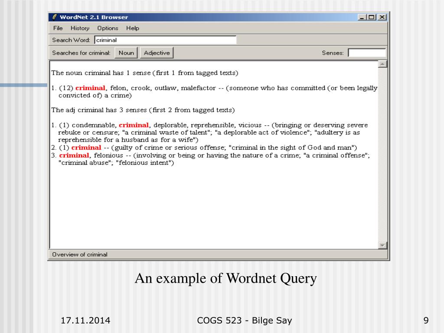Click the footer date 17.11.2014
Image resolution: width=444 pixels, height=333 pixels.
(85, 320)
